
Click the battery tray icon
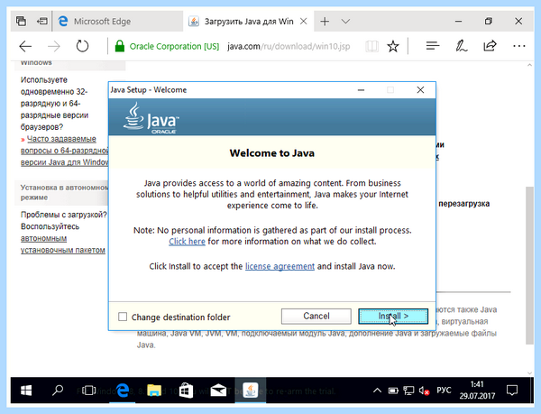click(393, 391)
